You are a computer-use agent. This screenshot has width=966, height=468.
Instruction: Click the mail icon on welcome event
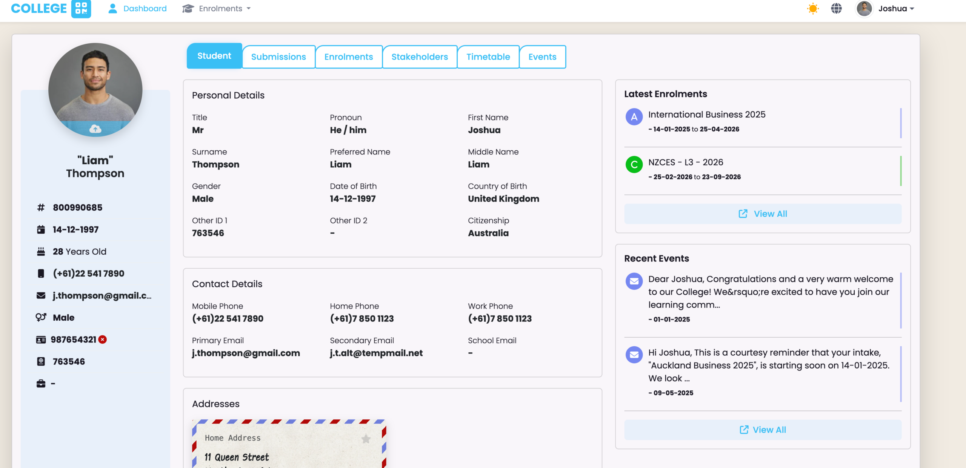634,281
